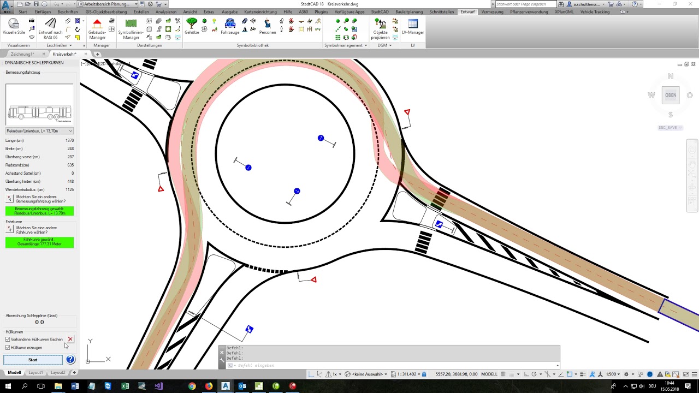Open the Symbollinien-Manager

click(131, 28)
